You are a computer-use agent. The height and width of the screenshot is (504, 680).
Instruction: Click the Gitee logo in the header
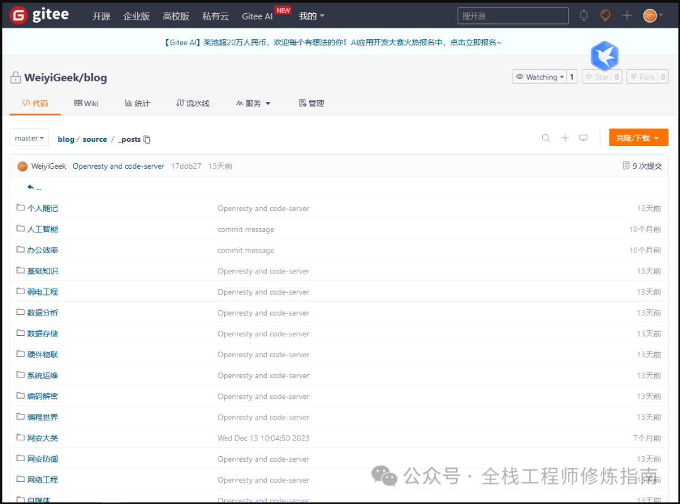tap(39, 15)
